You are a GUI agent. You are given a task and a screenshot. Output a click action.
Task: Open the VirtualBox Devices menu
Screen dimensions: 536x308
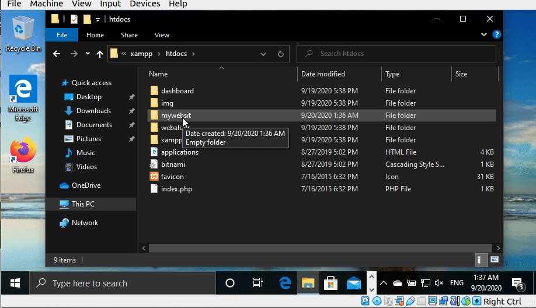point(145,3)
